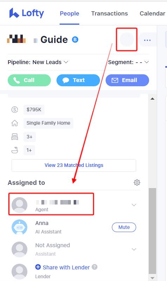Click the Lofty logo
This screenshot has height=281, width=167.
[27, 13]
